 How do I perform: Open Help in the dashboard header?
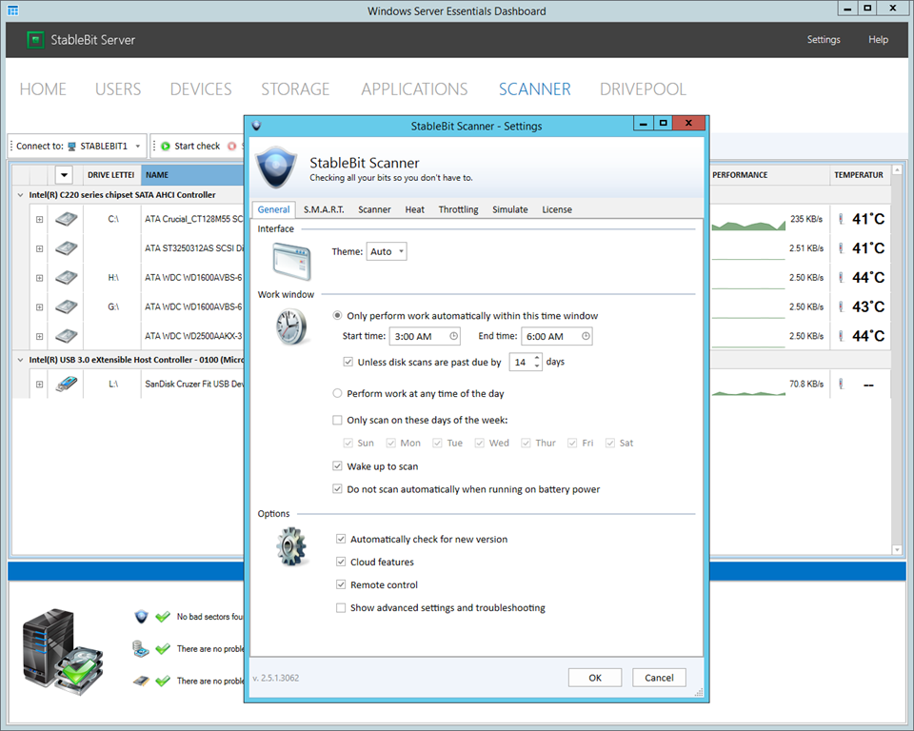point(878,40)
